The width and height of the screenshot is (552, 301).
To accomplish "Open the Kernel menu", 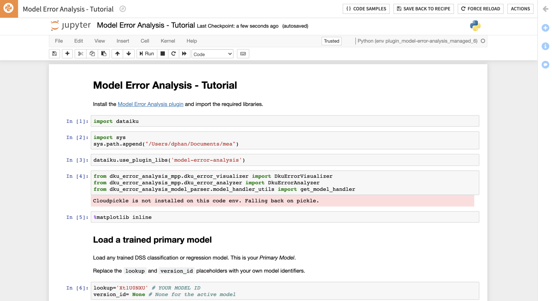I will click(168, 41).
